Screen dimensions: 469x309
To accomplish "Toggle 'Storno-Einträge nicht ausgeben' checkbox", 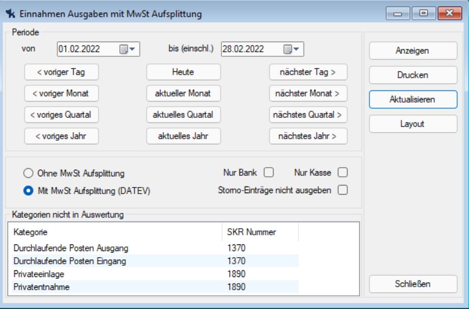I will tap(343, 190).
